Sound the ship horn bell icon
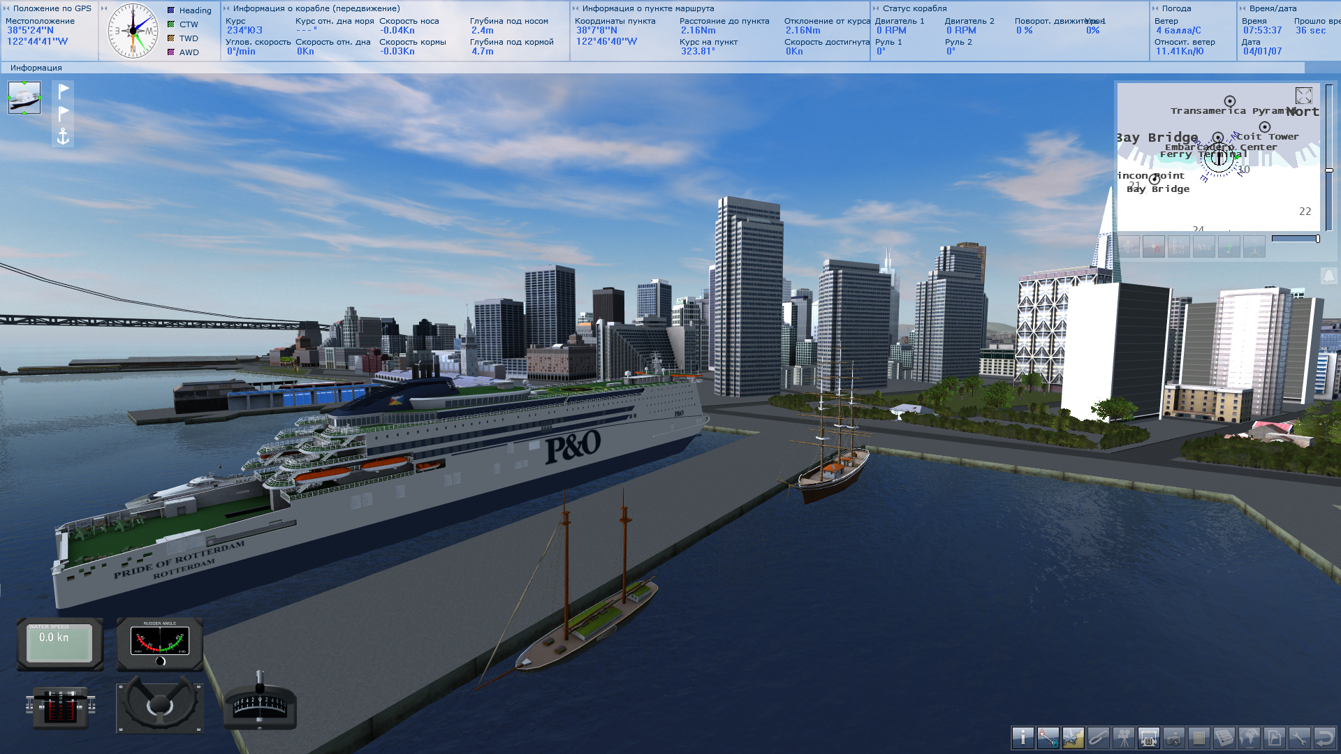 (1328, 276)
